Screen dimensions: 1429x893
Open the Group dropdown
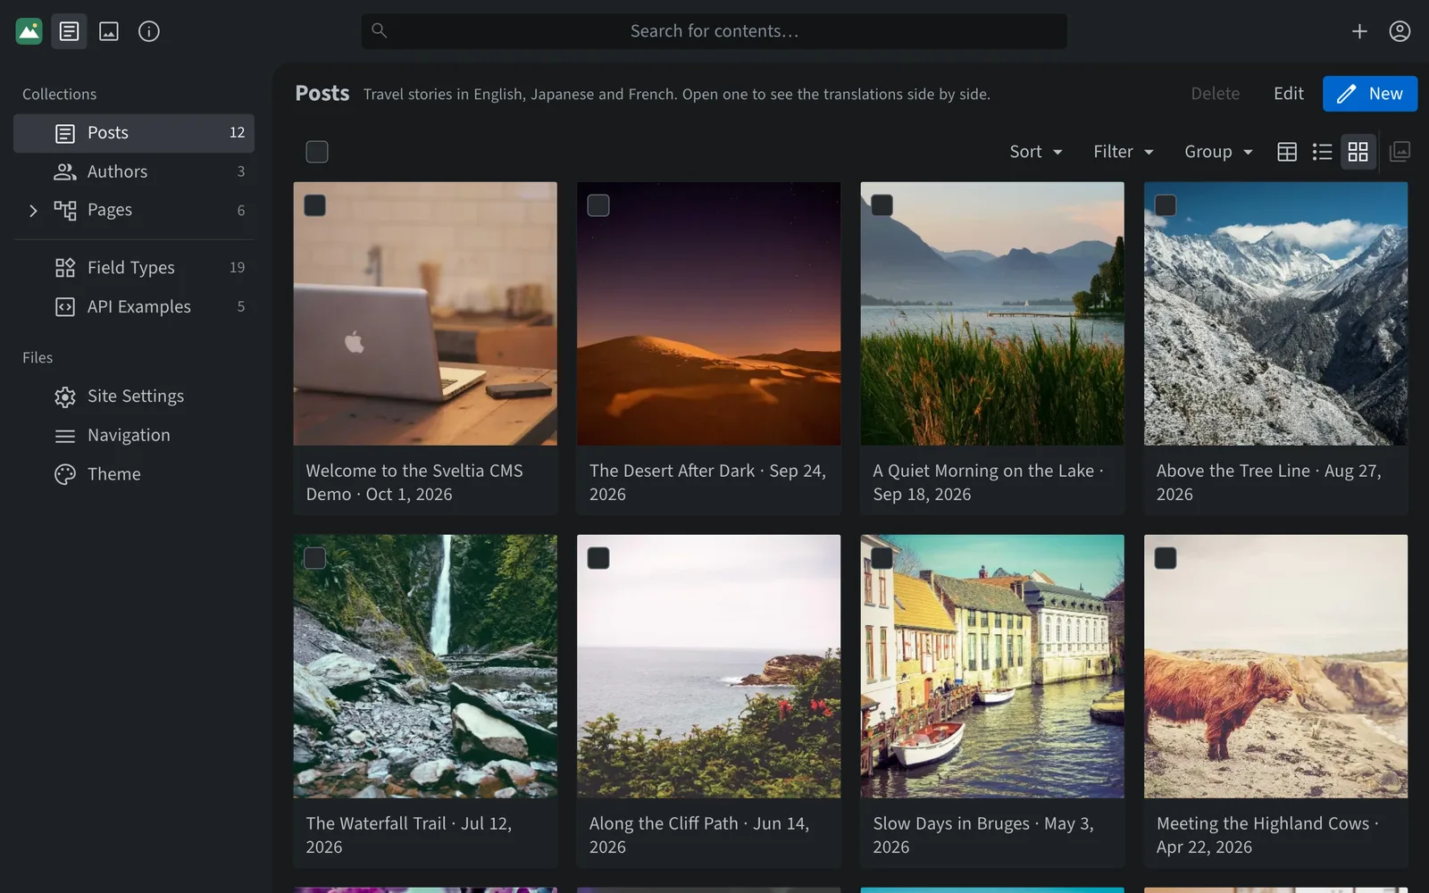point(1218,152)
